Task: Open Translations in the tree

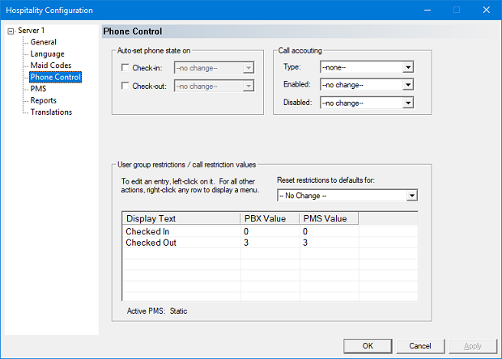Action: [51, 112]
